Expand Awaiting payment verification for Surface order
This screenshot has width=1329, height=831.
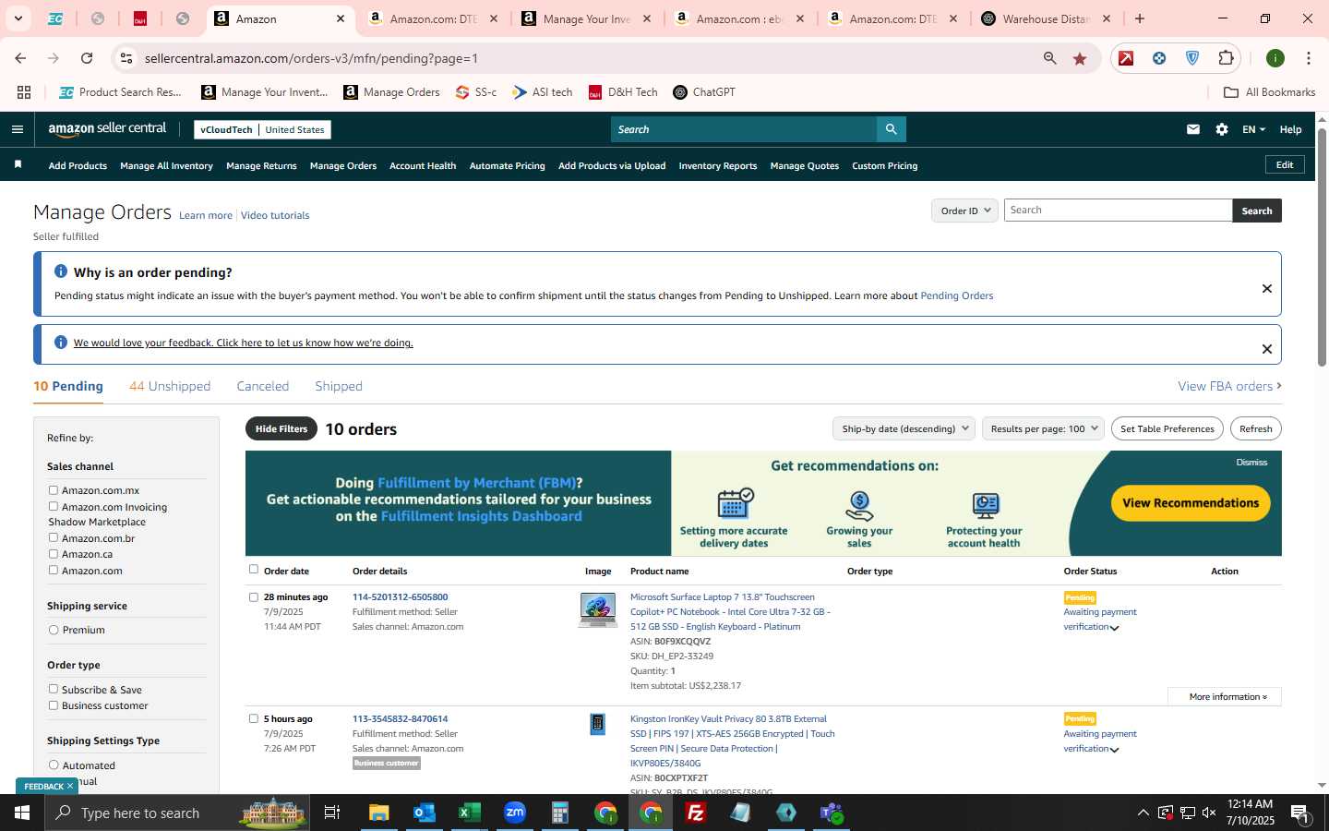[x=1115, y=628]
